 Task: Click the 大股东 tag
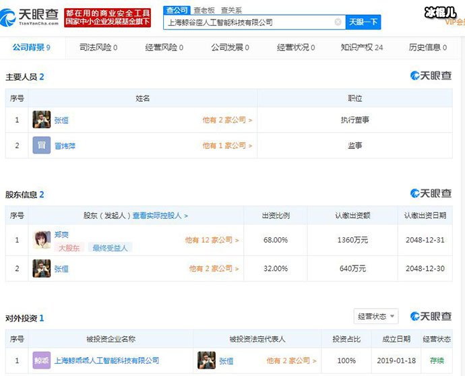tap(69, 247)
